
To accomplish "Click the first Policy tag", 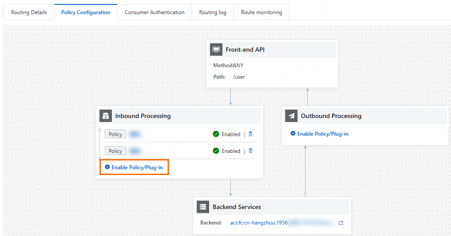I will [x=115, y=134].
